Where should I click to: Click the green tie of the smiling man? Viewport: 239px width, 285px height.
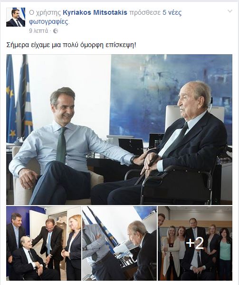click(61, 145)
